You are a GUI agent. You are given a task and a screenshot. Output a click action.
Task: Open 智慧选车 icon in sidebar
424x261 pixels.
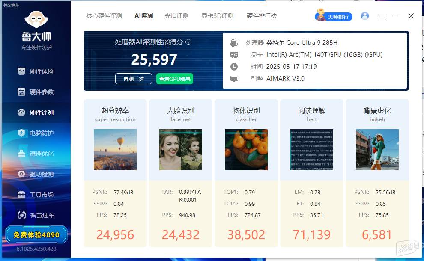click(x=22, y=215)
